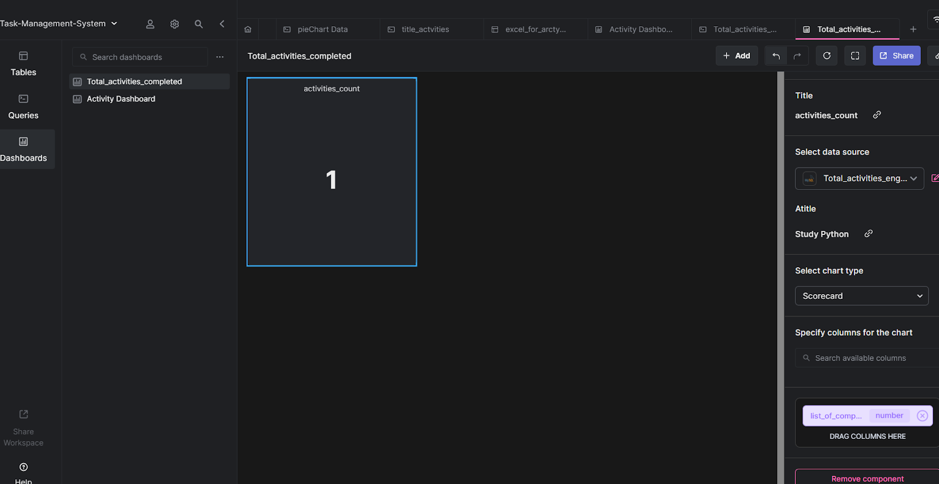Open the Queries section
The image size is (939, 484).
pyautogui.click(x=23, y=107)
